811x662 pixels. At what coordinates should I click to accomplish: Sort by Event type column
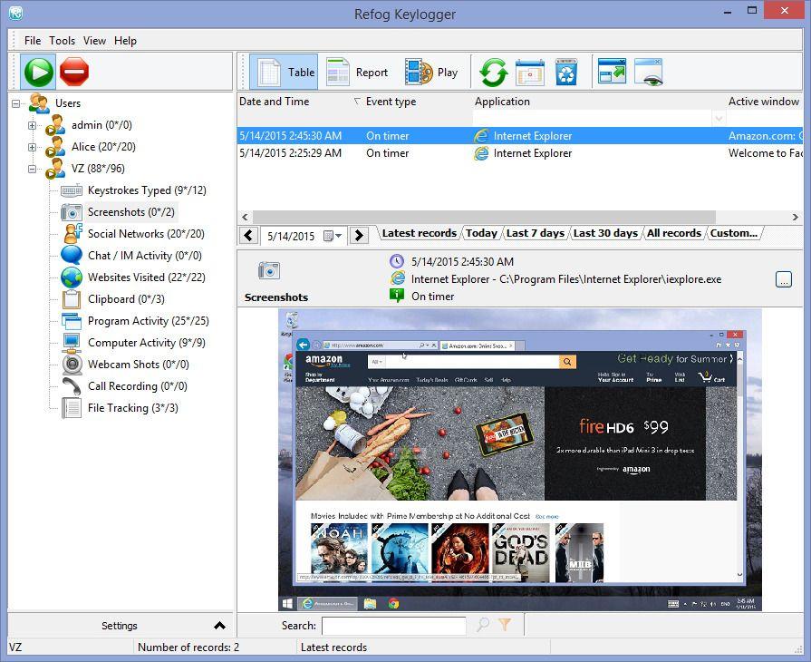pos(391,102)
